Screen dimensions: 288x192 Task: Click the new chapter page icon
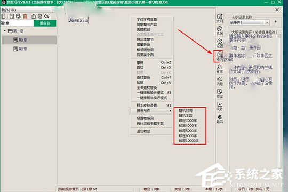(x=4, y=16)
